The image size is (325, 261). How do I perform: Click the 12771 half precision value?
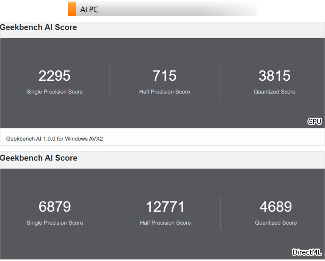[165, 207]
